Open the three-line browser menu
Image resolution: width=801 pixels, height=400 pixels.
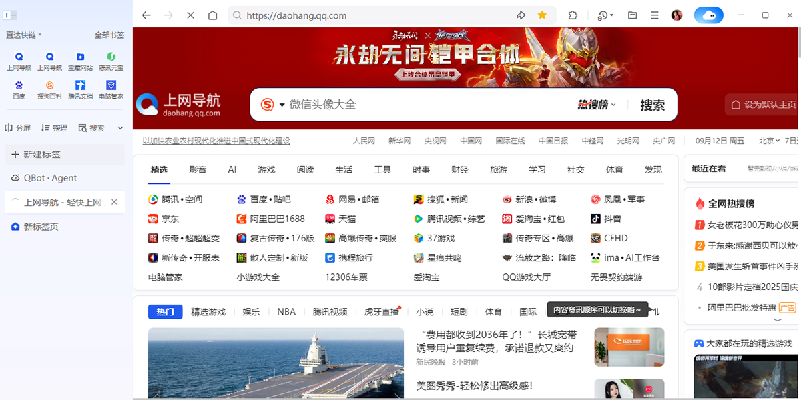[655, 15]
